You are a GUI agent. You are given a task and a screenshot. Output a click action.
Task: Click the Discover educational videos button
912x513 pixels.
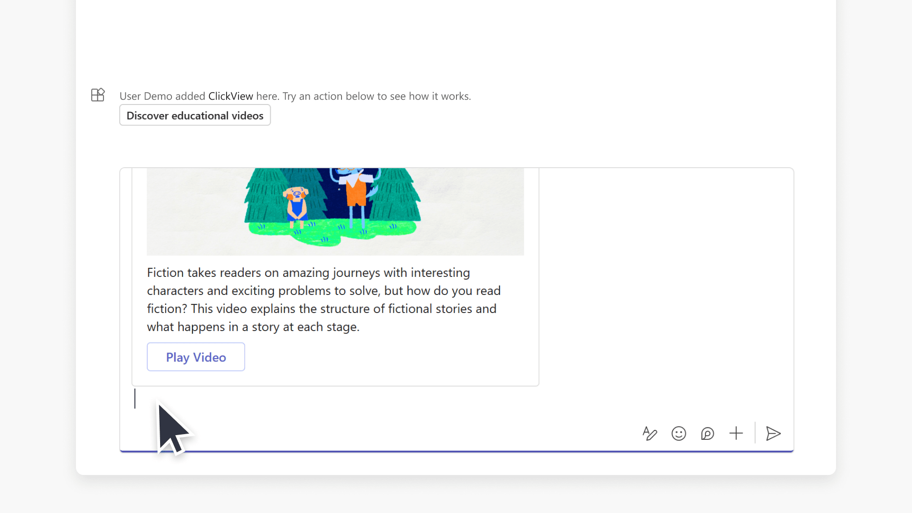coord(195,115)
